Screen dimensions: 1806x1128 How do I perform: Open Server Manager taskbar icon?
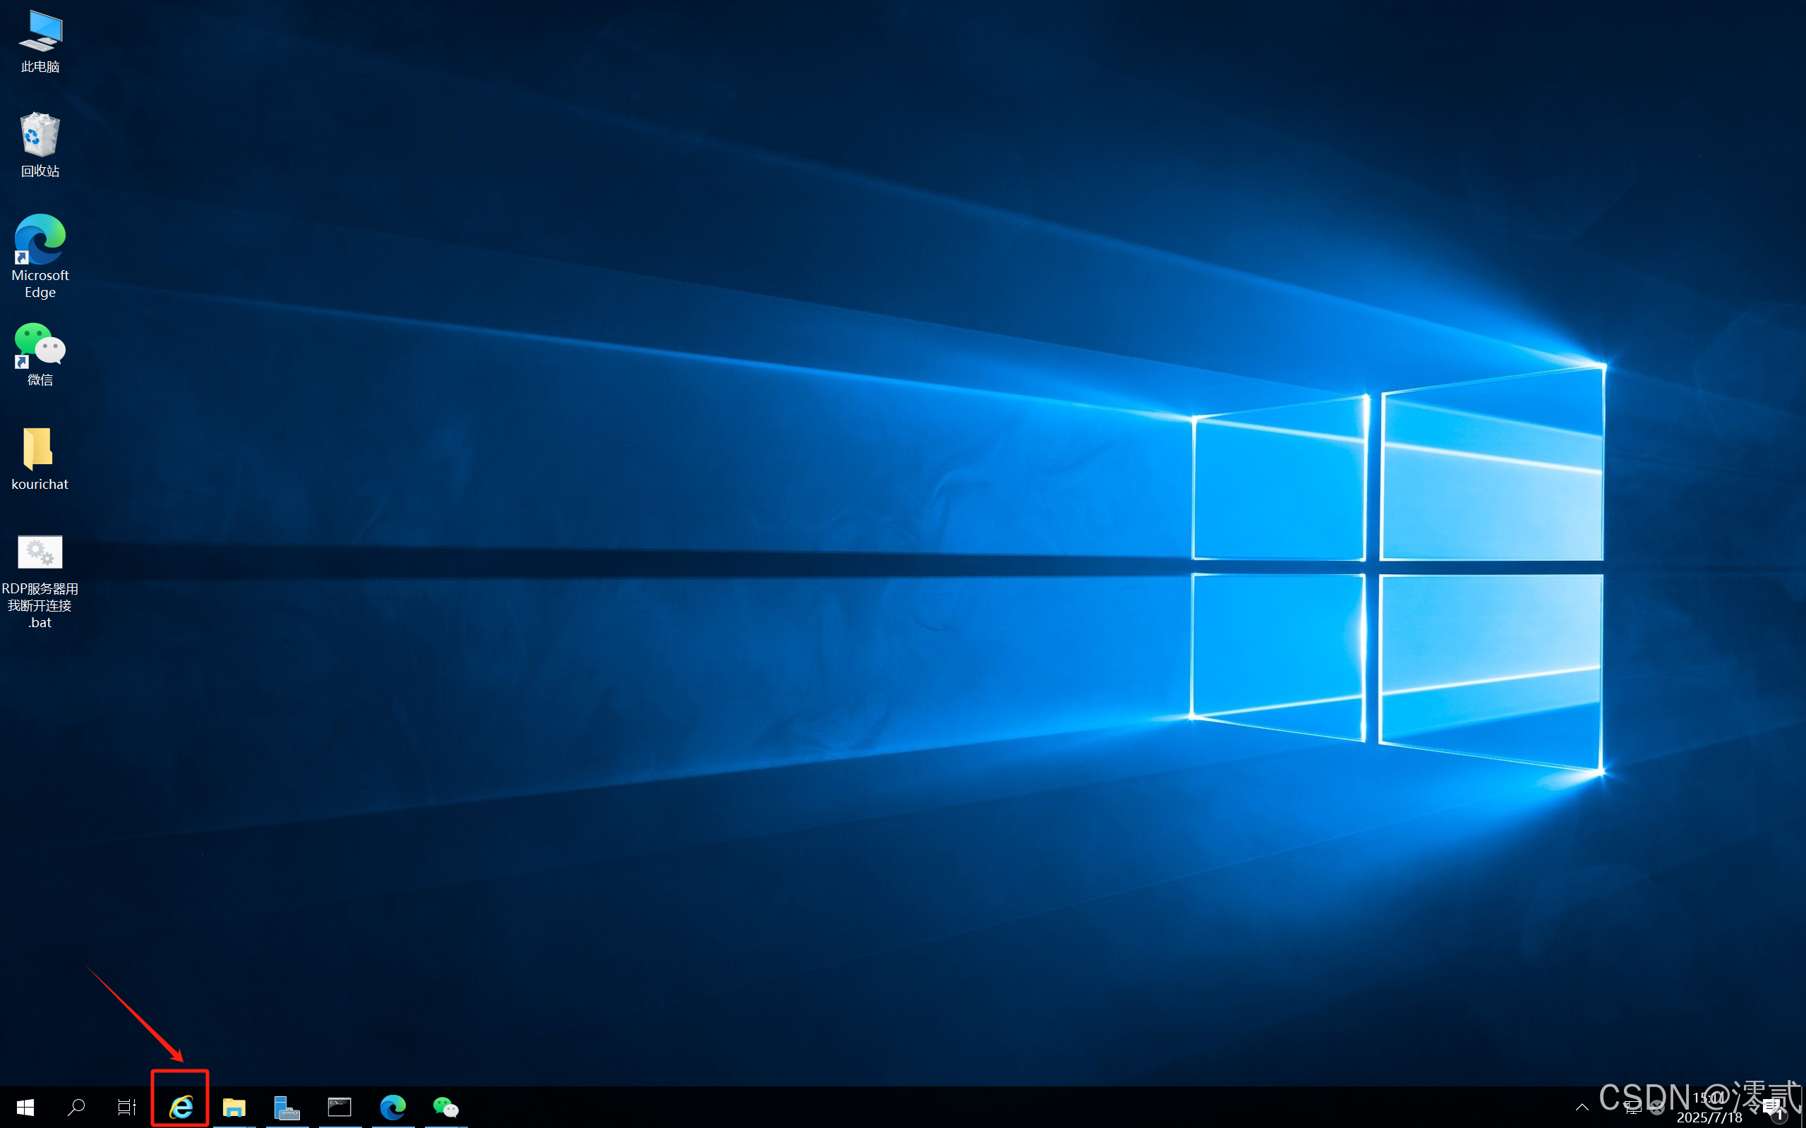pos(287,1107)
